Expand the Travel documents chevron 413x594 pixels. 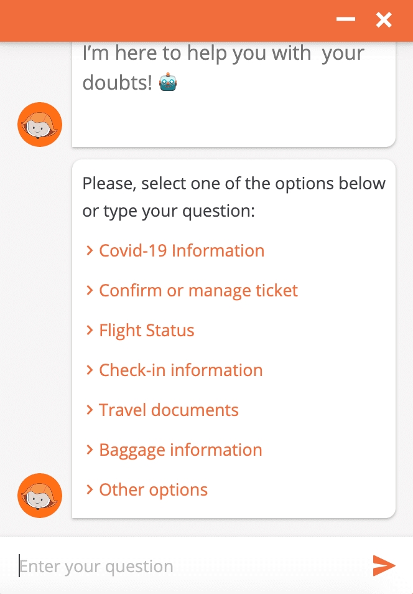coord(90,410)
